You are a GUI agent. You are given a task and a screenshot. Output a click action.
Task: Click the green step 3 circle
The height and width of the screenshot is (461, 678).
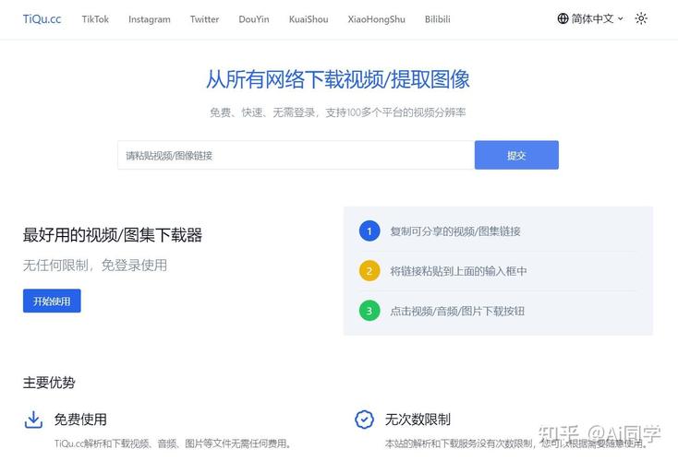pos(369,311)
